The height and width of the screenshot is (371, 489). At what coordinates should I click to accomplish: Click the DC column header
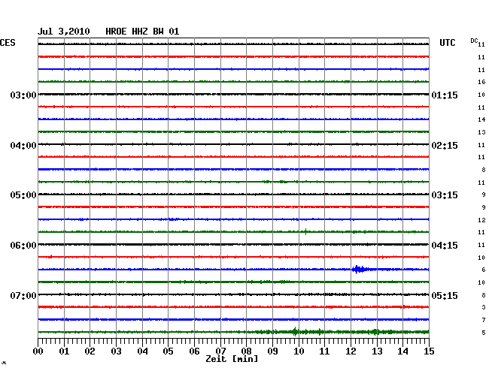pos(474,41)
